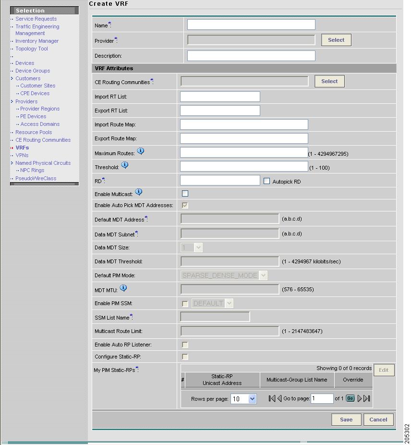Click the Maximum Routes input field
The image size is (411, 445).
tap(244, 152)
